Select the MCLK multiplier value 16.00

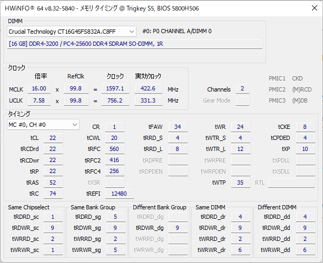coord(40,89)
